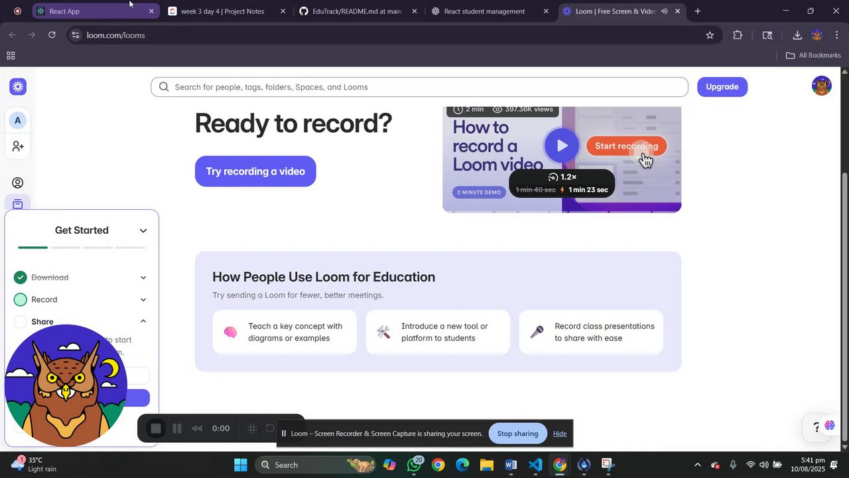Switch to EduTrack README GitHub tab
This screenshot has height=478, width=849.
pos(359,11)
